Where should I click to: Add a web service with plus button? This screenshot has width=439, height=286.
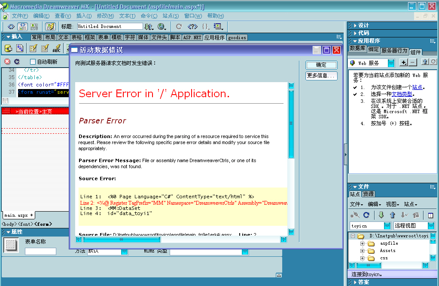point(403,62)
